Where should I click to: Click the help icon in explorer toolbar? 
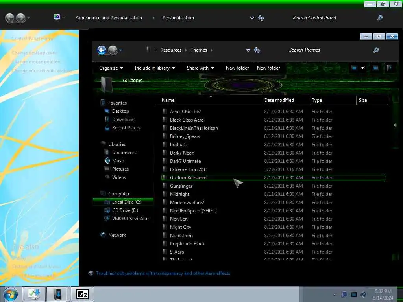point(389,68)
